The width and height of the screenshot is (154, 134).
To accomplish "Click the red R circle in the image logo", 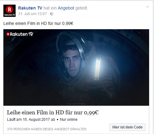I will point(8,34).
